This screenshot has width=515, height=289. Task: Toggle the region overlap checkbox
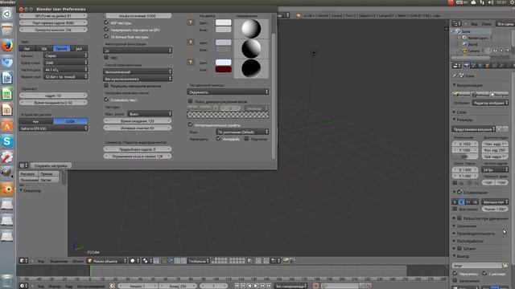pyautogui.click(x=106, y=85)
